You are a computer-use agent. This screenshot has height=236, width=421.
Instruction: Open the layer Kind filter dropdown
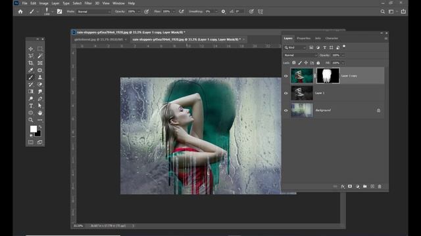[295, 47]
